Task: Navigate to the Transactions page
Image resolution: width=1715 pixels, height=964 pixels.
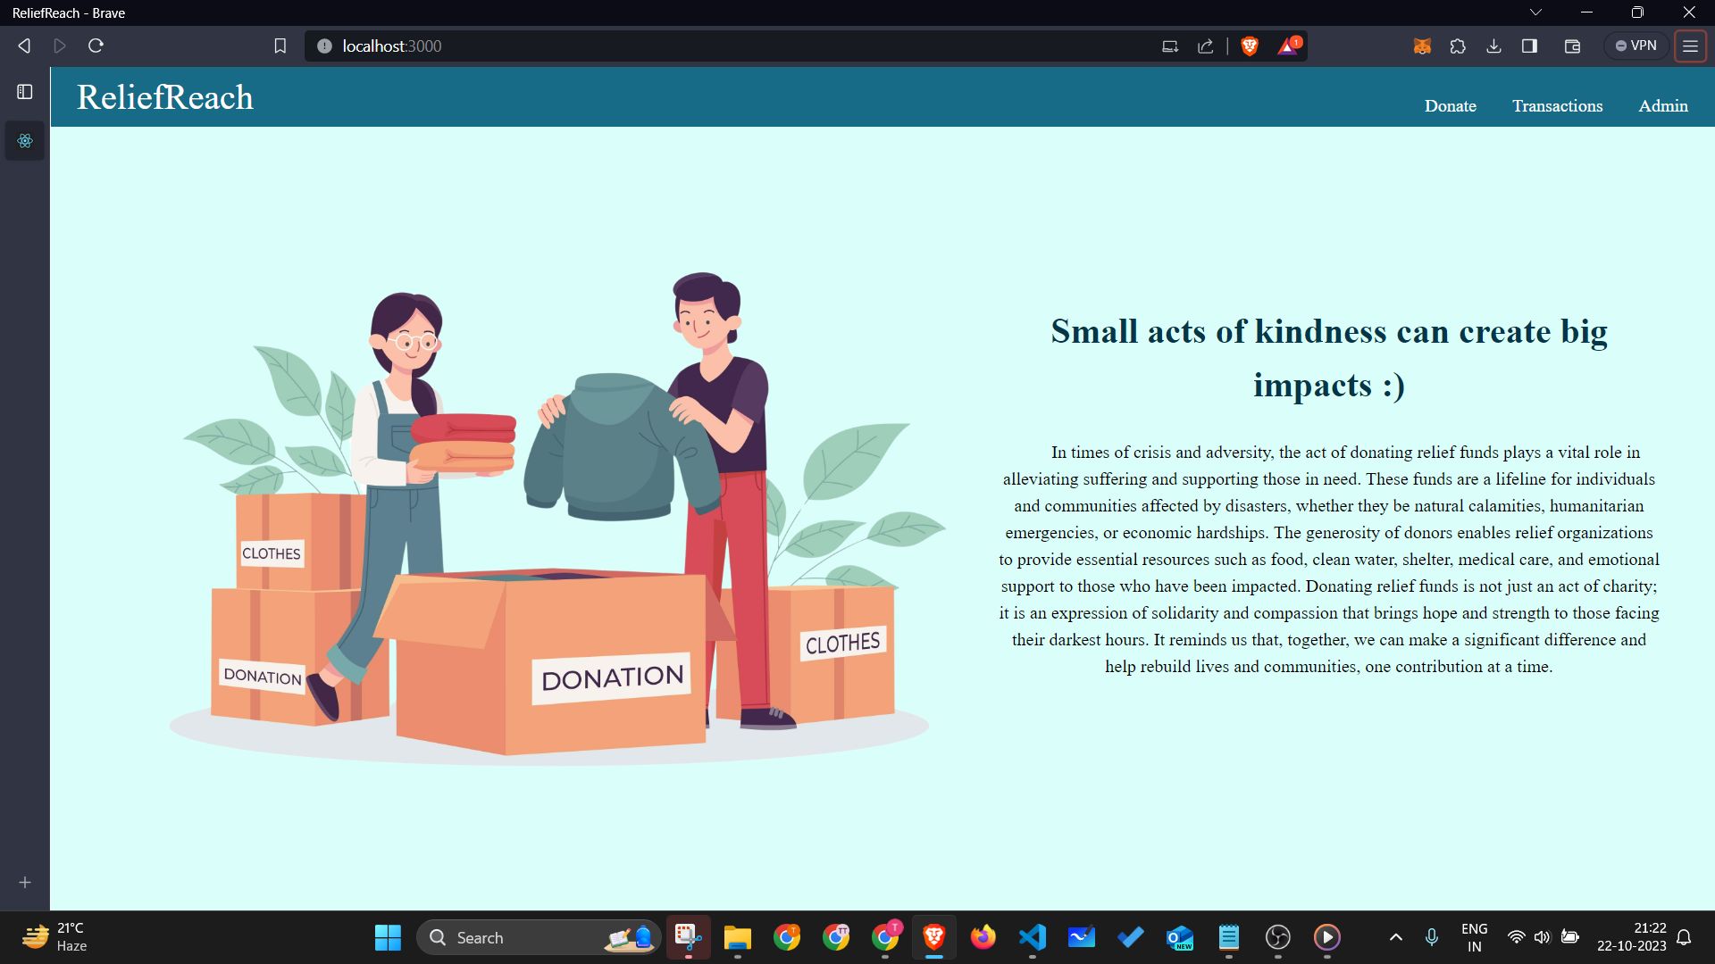Action: 1557,106
